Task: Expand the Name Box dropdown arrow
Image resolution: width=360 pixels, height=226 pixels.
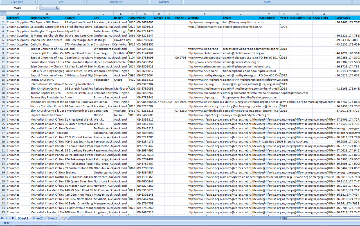Action: pyautogui.click(x=37, y=8)
